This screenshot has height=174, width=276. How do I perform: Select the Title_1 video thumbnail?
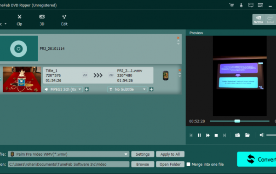coord(22,79)
